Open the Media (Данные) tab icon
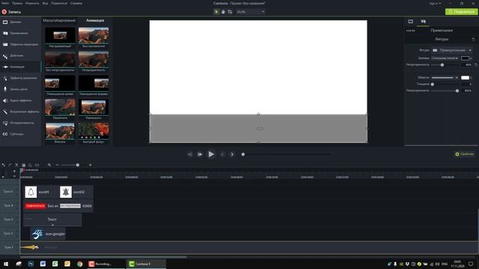Screen dimensions: 479x269 (x=5, y=22)
